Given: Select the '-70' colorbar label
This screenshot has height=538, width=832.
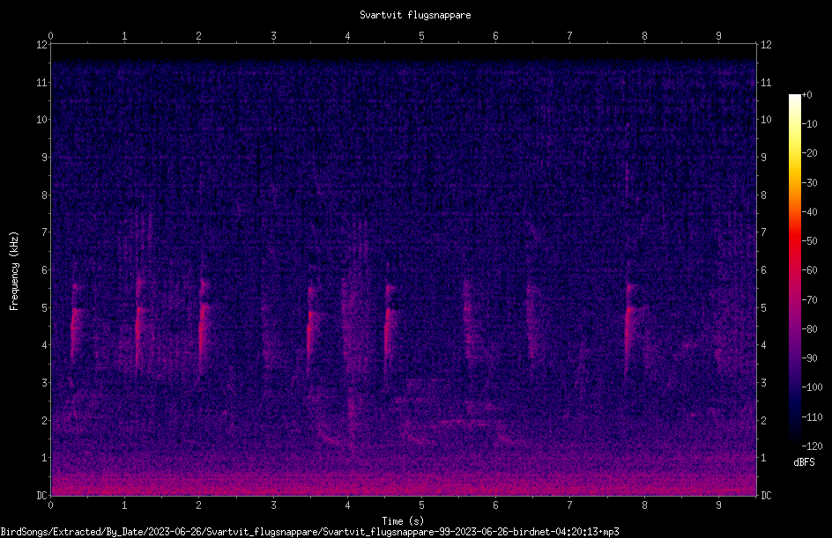Looking at the screenshot, I should [x=810, y=300].
